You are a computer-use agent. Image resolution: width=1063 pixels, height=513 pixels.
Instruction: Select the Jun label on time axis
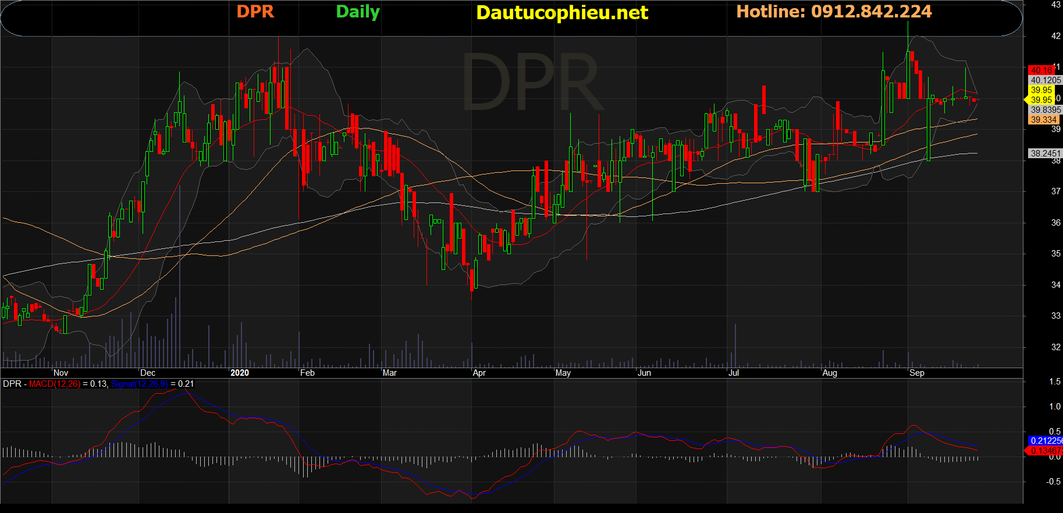[645, 373]
